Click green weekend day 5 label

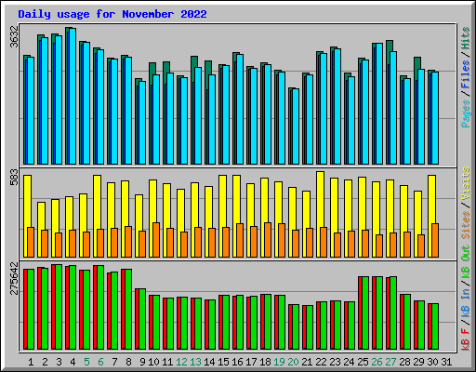pos(86,362)
